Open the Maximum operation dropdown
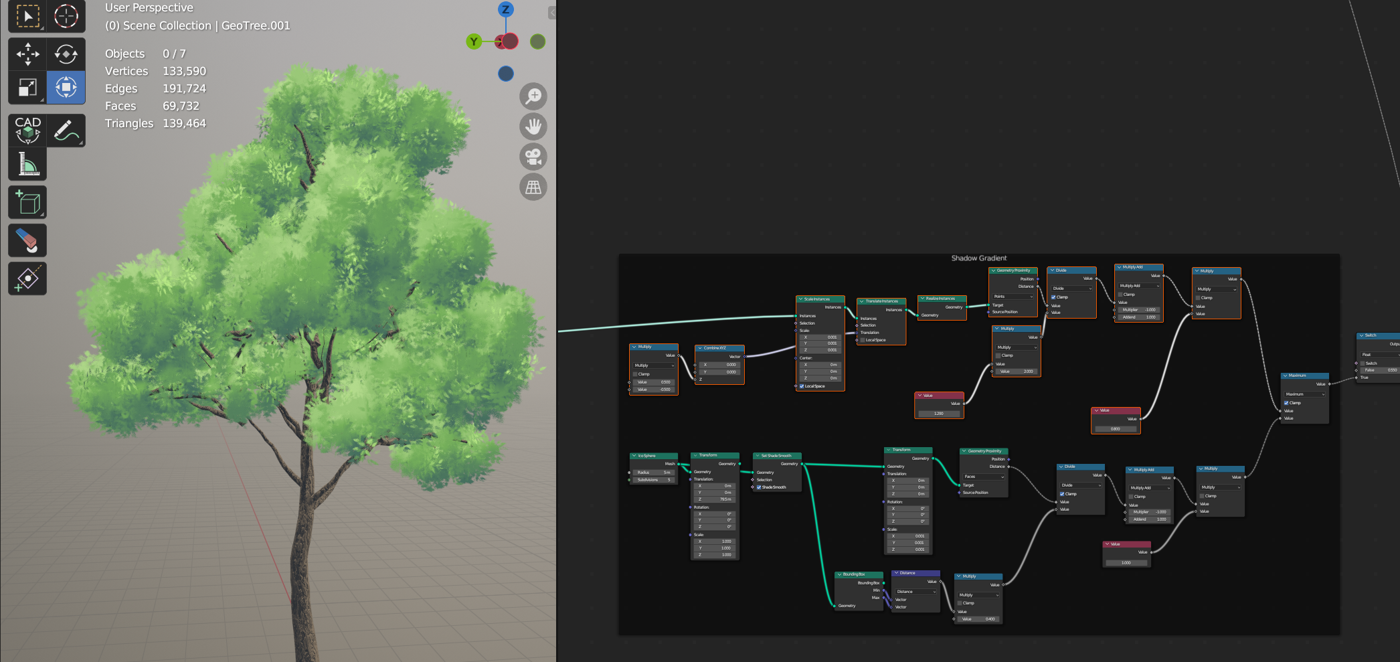Image resolution: width=1400 pixels, height=662 pixels. [x=1304, y=394]
